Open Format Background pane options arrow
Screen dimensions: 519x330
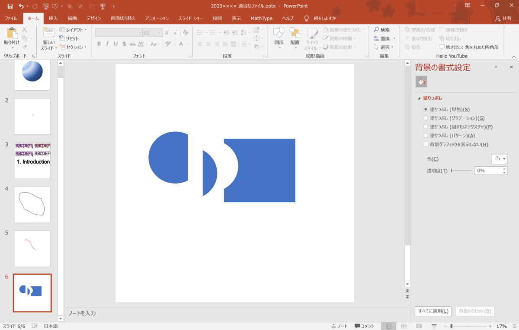point(496,67)
